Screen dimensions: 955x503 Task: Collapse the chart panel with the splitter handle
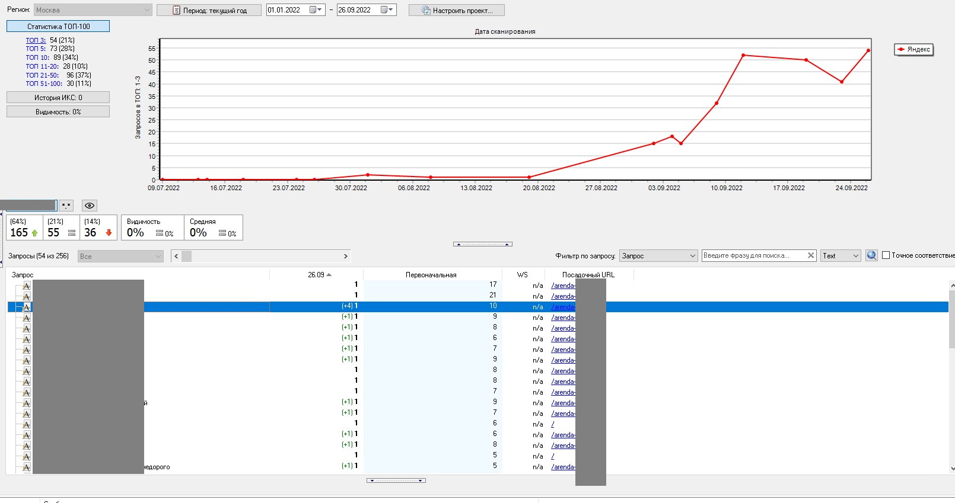coord(482,244)
